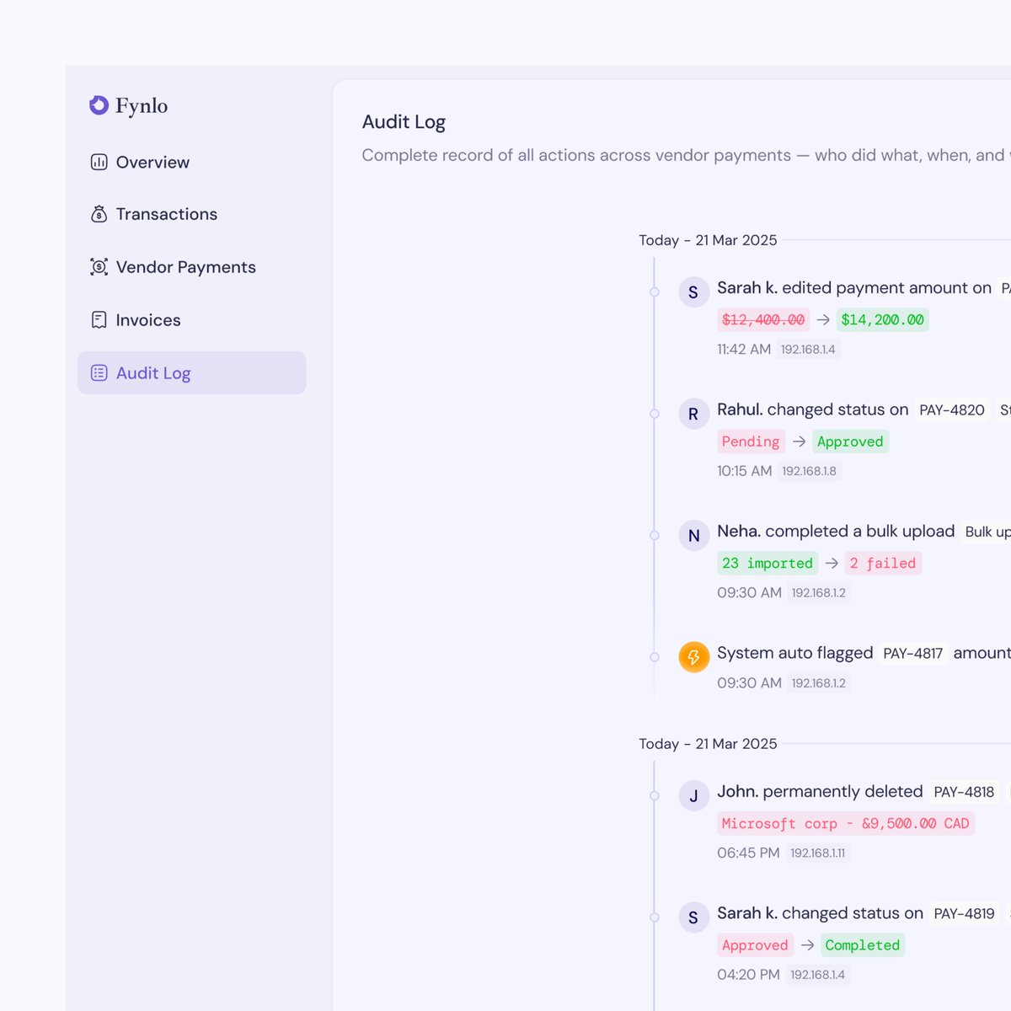Click the 'Sarah k. edited payment amount on' text
The image size is (1011, 1011).
854,288
